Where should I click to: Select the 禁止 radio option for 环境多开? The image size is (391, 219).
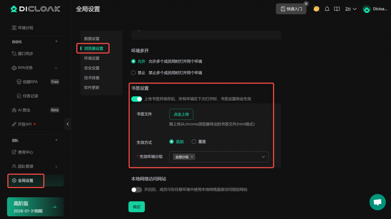(x=133, y=73)
